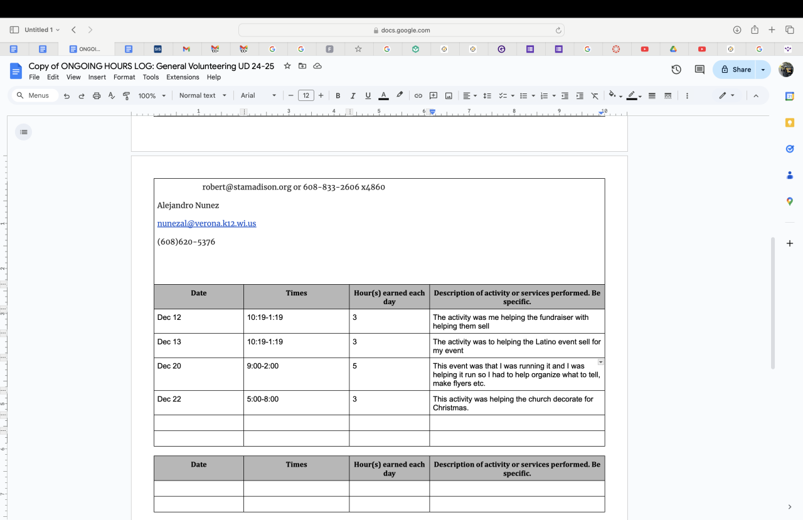803x520 pixels.
Task: Collapse the menus with the chevron
Action: point(756,96)
